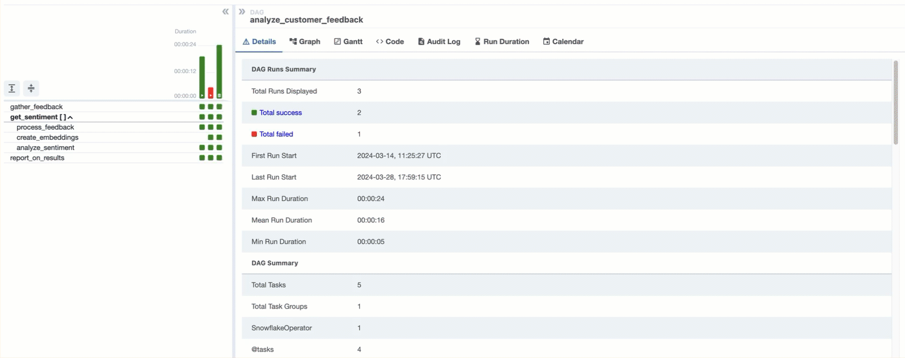Collapse the grid panel with double-left chevron

226,12
